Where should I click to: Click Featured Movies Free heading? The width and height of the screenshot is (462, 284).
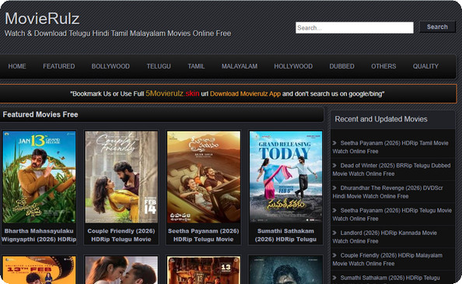pyautogui.click(x=40, y=114)
